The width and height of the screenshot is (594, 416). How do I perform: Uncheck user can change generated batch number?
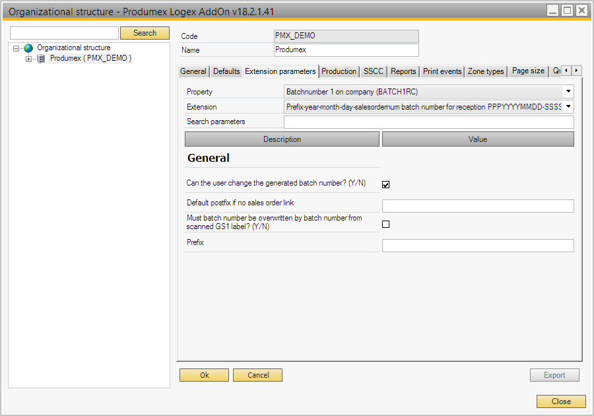pos(386,185)
